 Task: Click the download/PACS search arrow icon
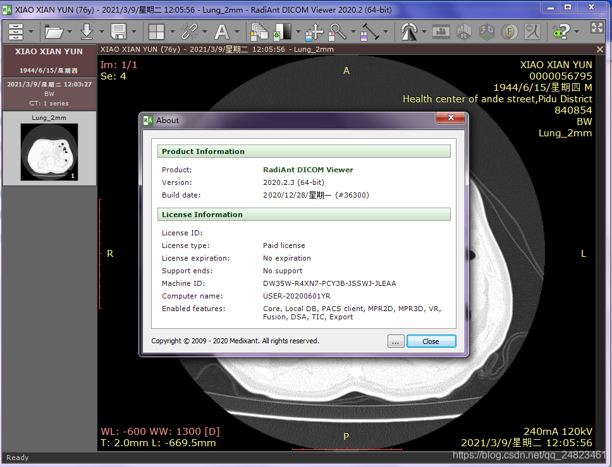(87, 32)
